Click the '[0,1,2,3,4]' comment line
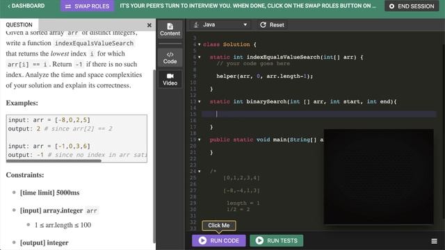 pos(241,178)
